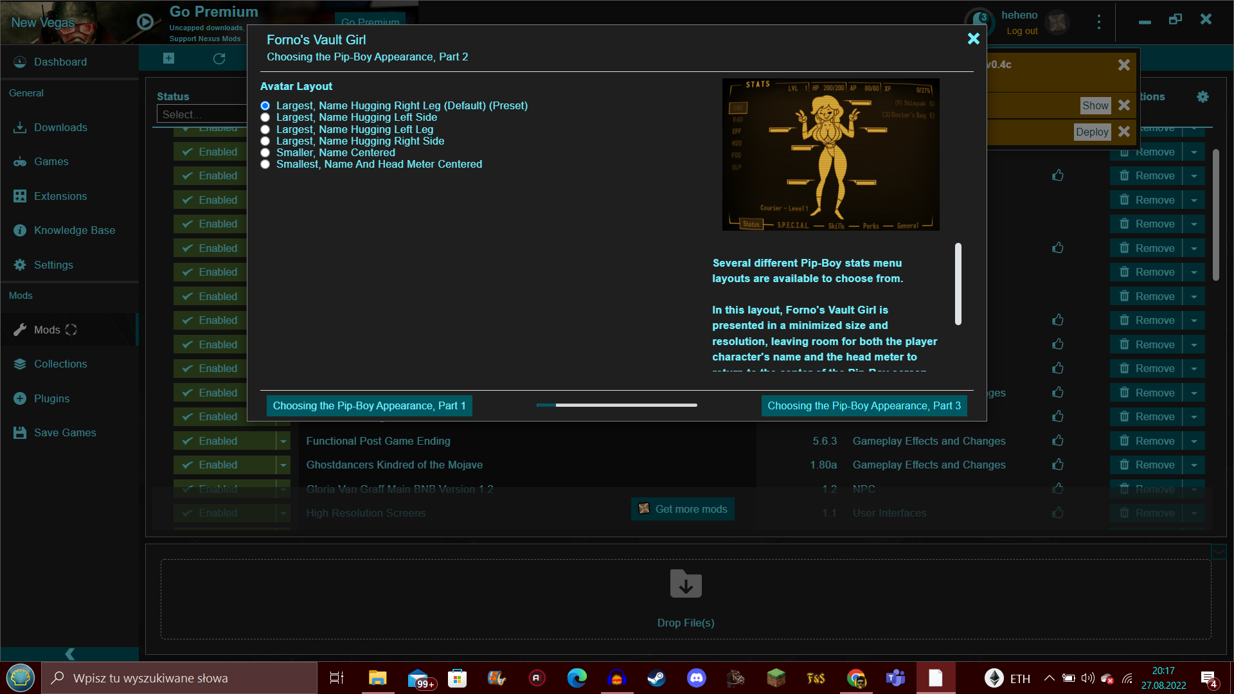The height and width of the screenshot is (694, 1234).
Task: Click the Mods wrench icon
Action: coord(20,330)
